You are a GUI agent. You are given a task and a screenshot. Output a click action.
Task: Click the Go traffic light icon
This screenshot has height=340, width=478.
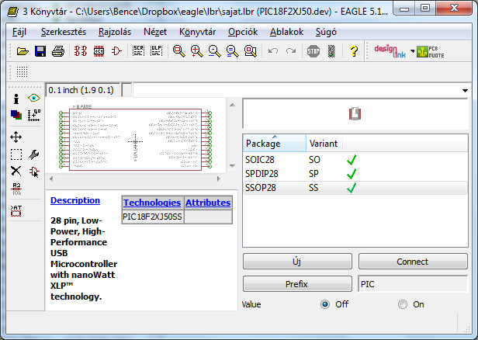[331, 51]
